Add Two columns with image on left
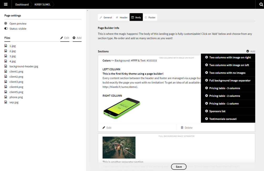Image resolution: width=264 pixels, height=171 pixels. tap(228, 65)
